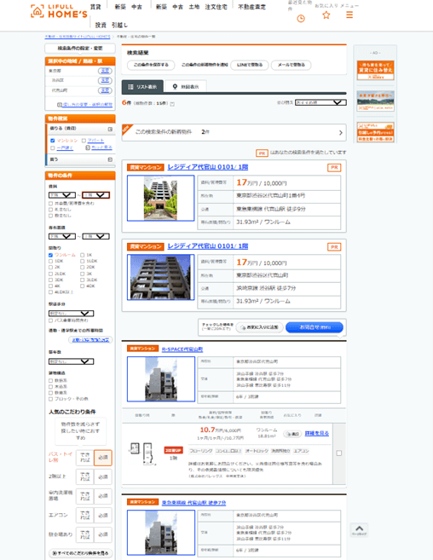Click the list view icon tab

[x=130, y=86]
